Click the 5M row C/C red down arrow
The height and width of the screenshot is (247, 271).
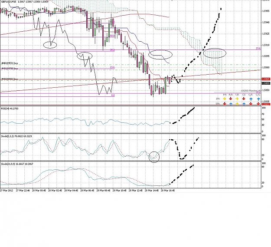(x=258, y=104)
